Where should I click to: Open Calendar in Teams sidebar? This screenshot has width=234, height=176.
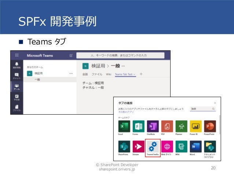click(17, 97)
